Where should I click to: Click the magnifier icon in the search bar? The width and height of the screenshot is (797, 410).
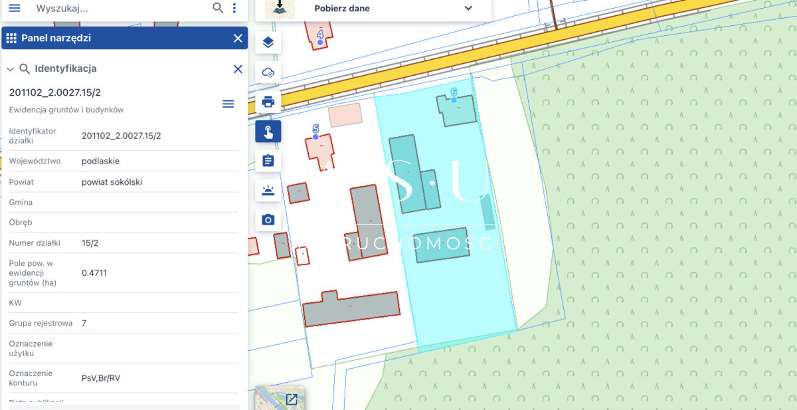[218, 8]
